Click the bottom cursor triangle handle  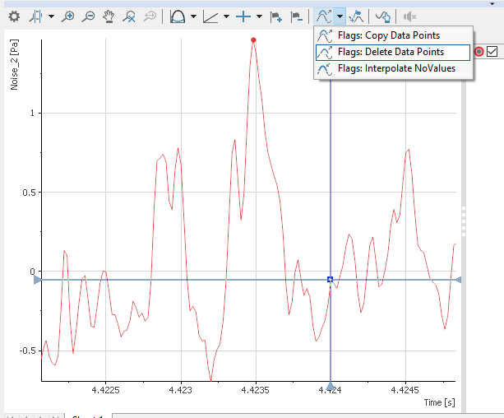[330, 386]
